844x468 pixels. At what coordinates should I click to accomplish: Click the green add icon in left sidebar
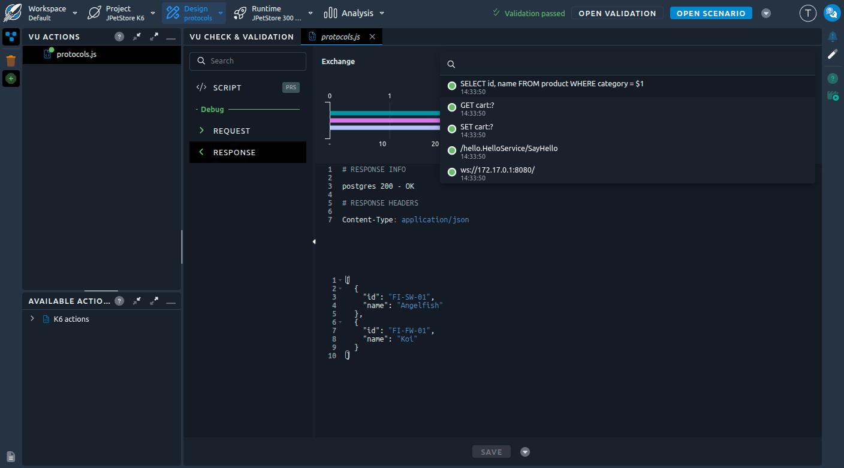[11, 78]
